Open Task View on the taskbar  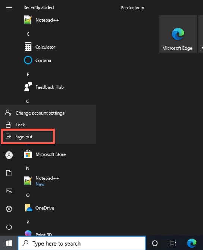coord(173,243)
